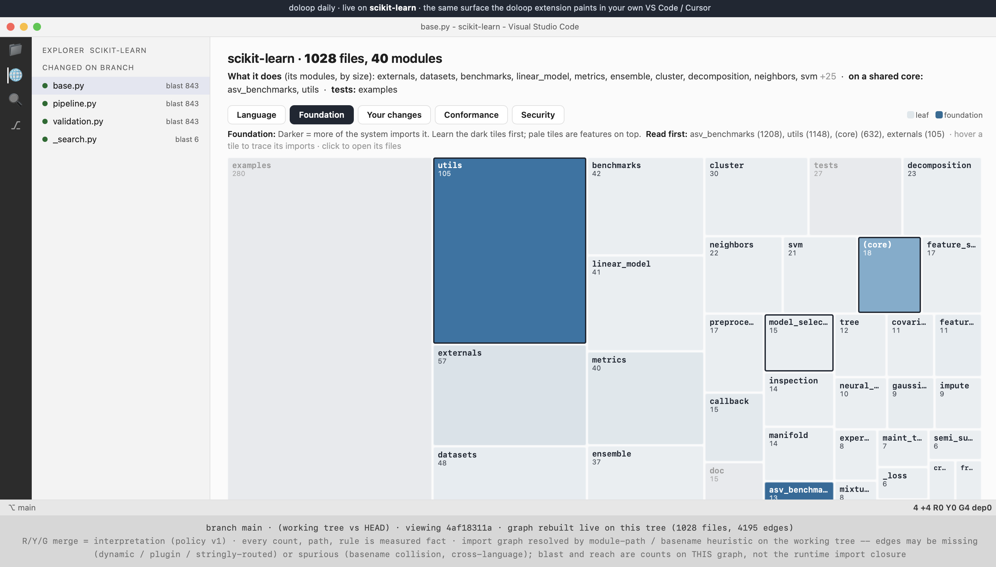Open the gaussi… tile
The image size is (996, 567).
point(910,403)
